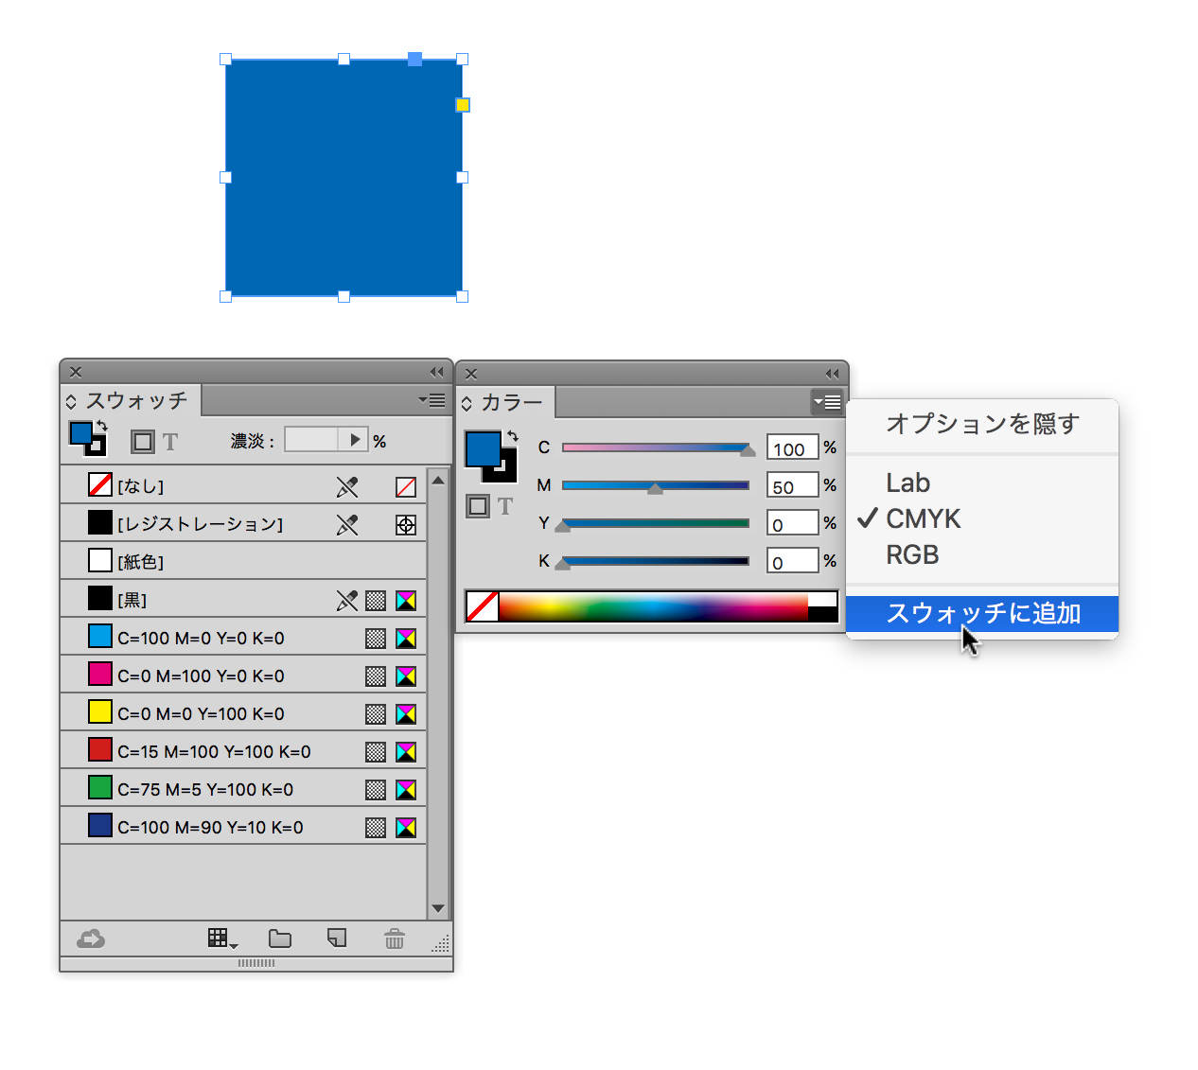Open the 濃淡 tint slider arrow
Screen dimensions: 1198x1070
pyautogui.click(x=353, y=440)
